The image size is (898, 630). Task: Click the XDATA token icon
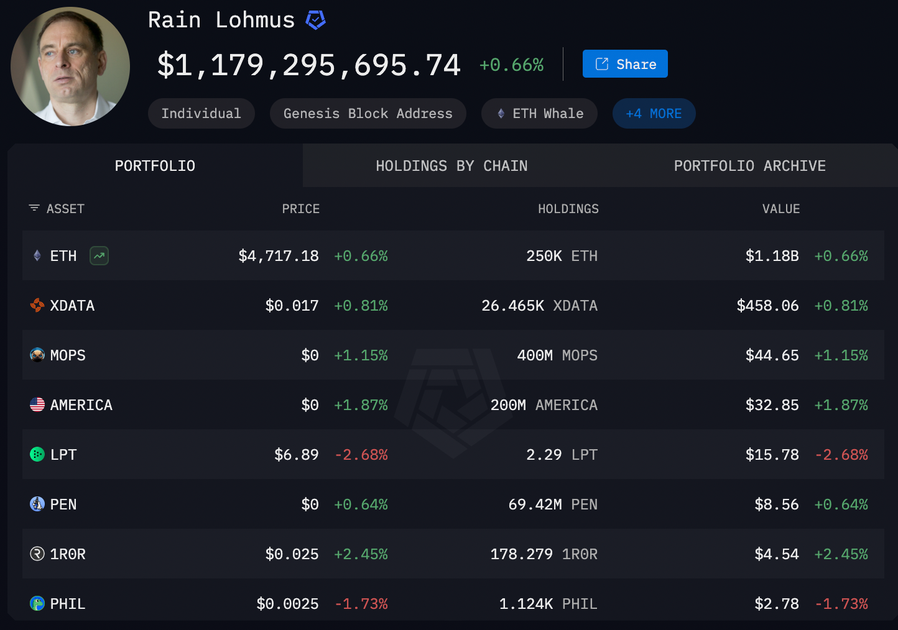[x=37, y=305]
